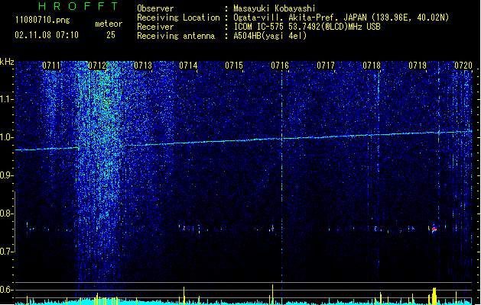Click the 0.8 kHz axis label

(x=7, y=213)
